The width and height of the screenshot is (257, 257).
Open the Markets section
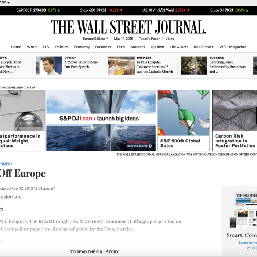tap(138, 47)
